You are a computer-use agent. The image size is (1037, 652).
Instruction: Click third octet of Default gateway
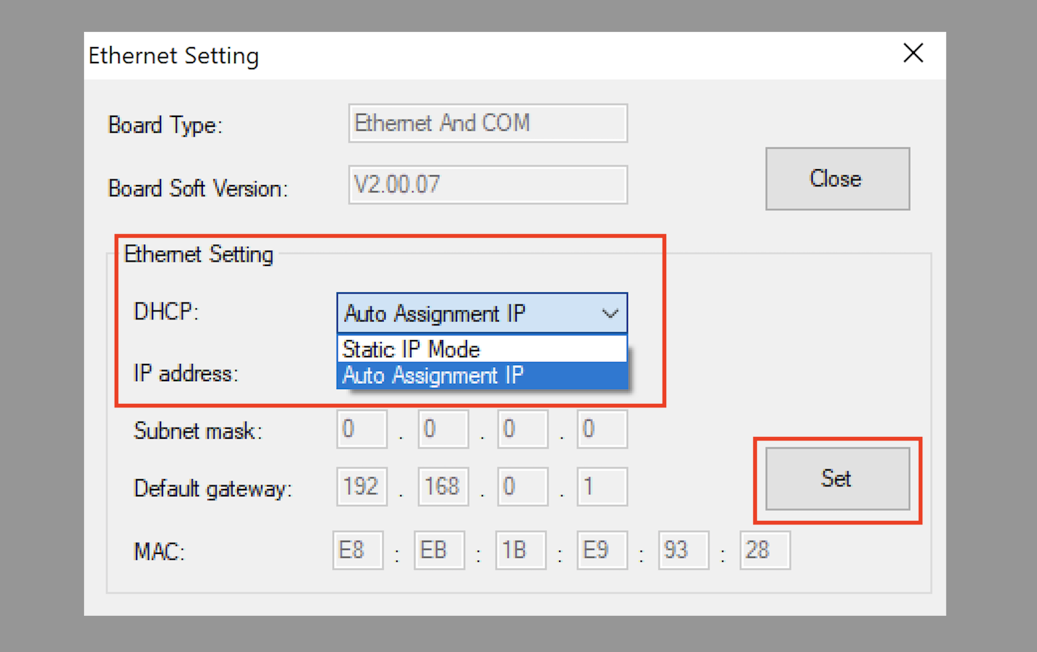522,487
